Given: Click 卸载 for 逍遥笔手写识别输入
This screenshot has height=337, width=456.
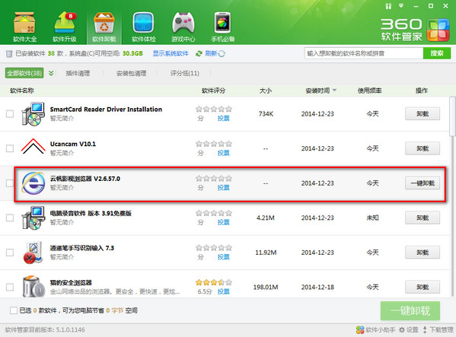Looking at the screenshot, I should coord(423,253).
